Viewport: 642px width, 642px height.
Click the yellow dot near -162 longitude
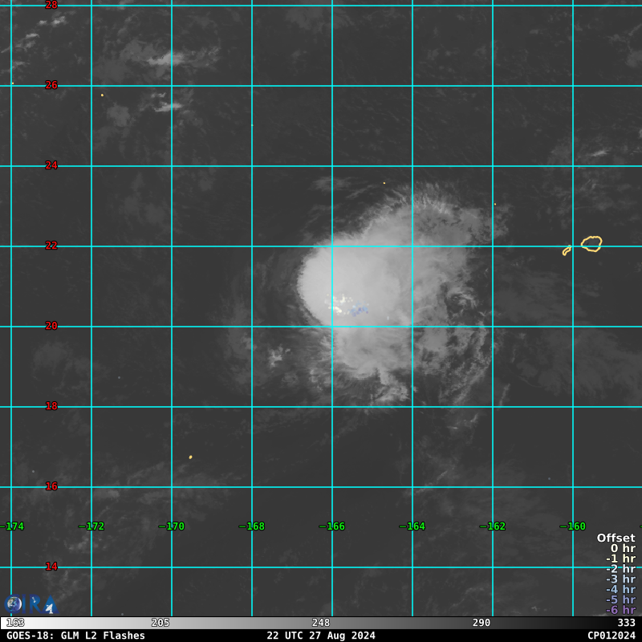495,204
